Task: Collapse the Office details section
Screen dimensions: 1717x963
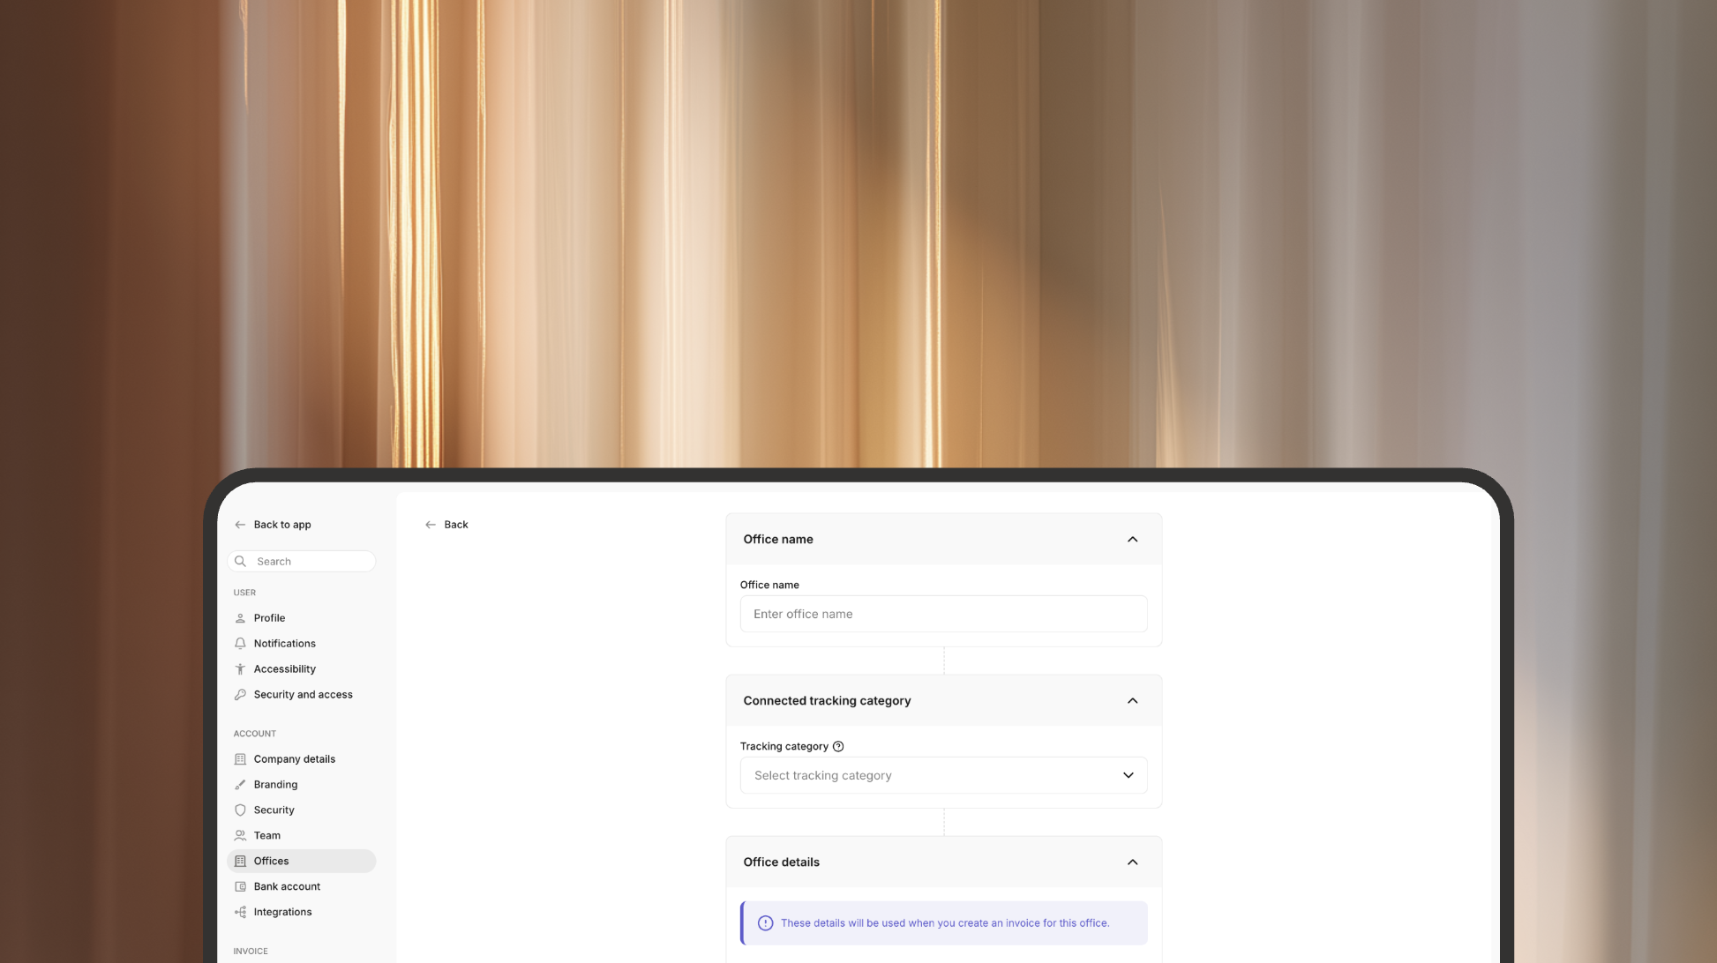Action: tap(1132, 862)
